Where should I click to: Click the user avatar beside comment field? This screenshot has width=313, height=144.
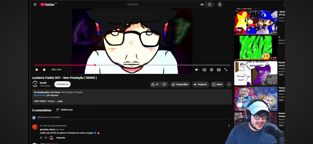(x=34, y=117)
